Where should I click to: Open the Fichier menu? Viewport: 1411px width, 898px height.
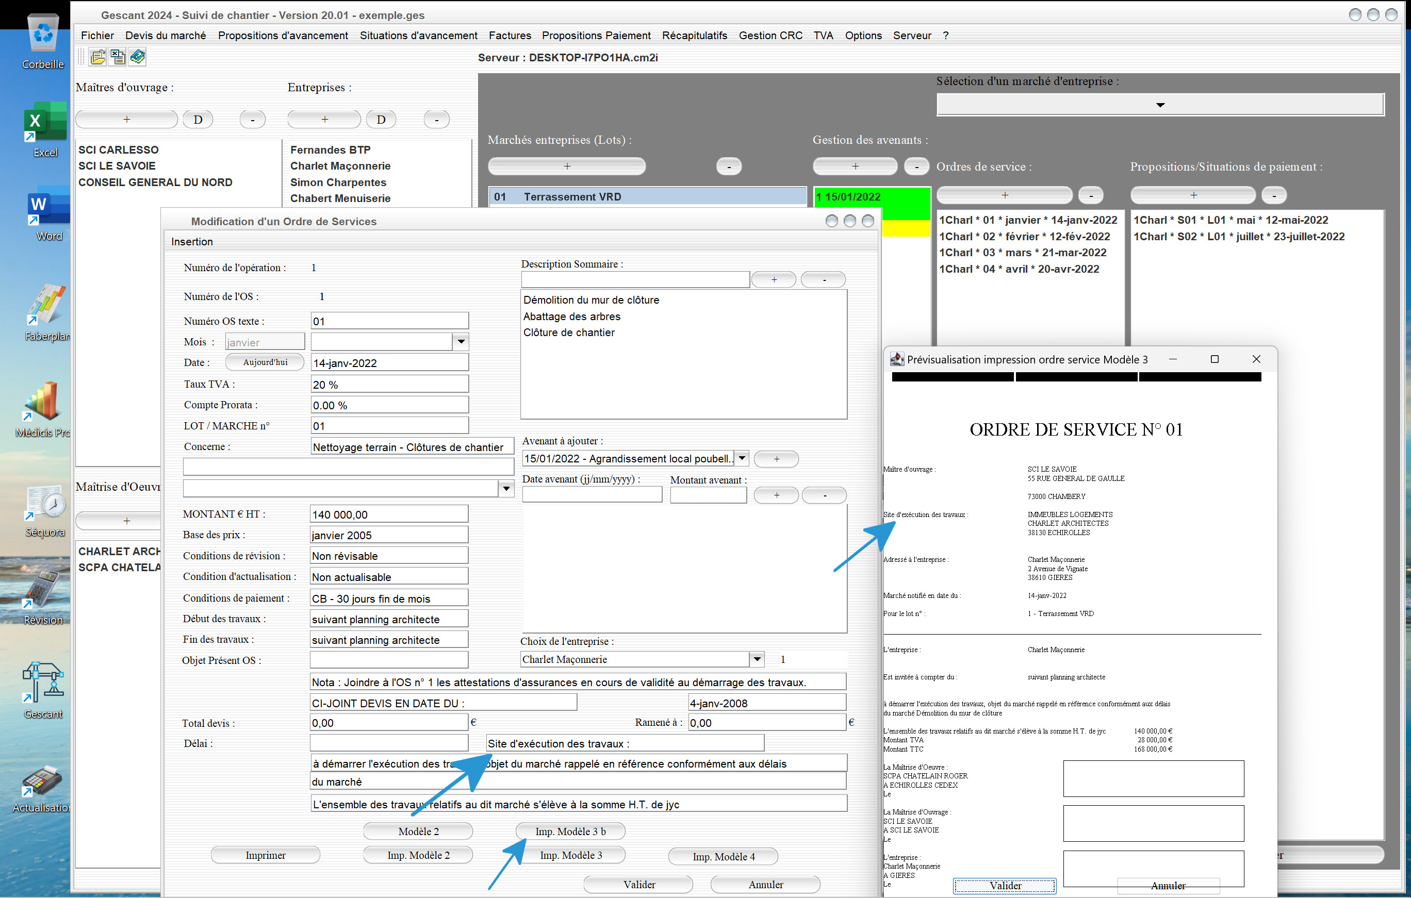(x=97, y=35)
